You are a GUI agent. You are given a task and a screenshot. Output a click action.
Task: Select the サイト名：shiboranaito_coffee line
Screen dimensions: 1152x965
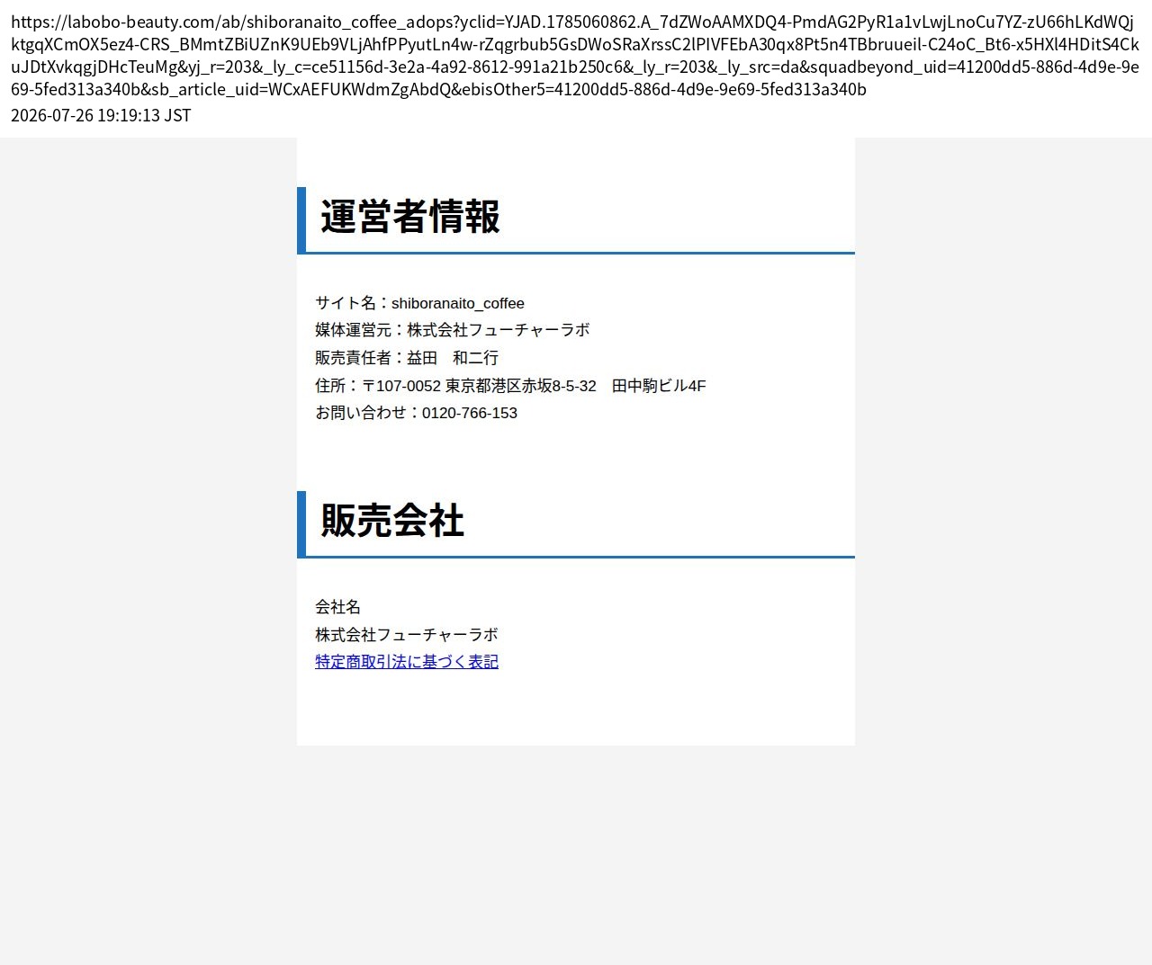coord(419,303)
